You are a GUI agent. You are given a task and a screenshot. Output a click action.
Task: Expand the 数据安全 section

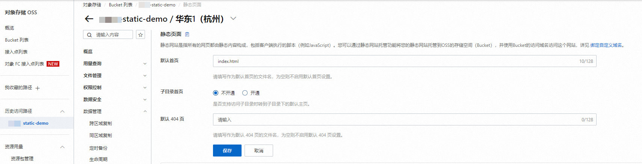pos(145,100)
